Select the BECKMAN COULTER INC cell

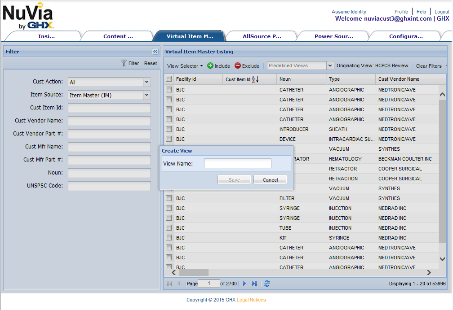(405, 159)
